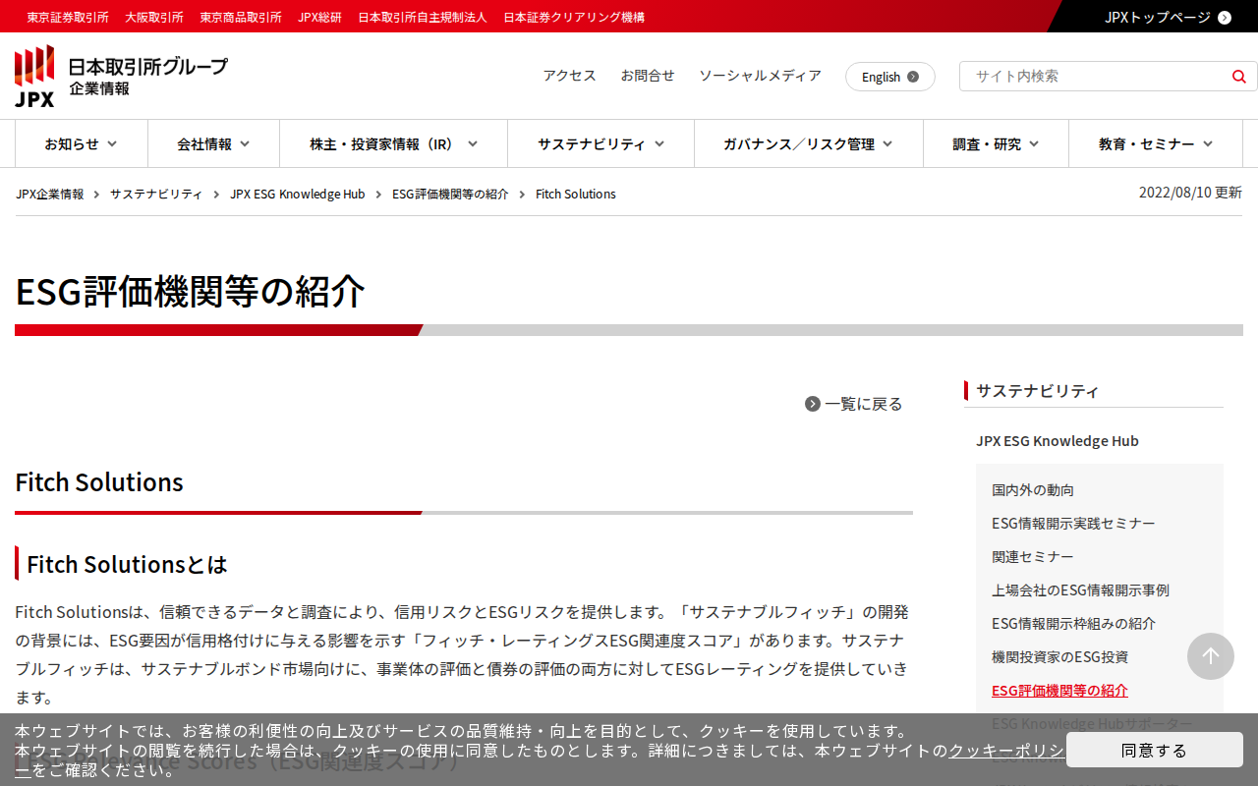Expand the ガバナンス／リスク管理 menu
The height and width of the screenshot is (786, 1258).
(809, 143)
